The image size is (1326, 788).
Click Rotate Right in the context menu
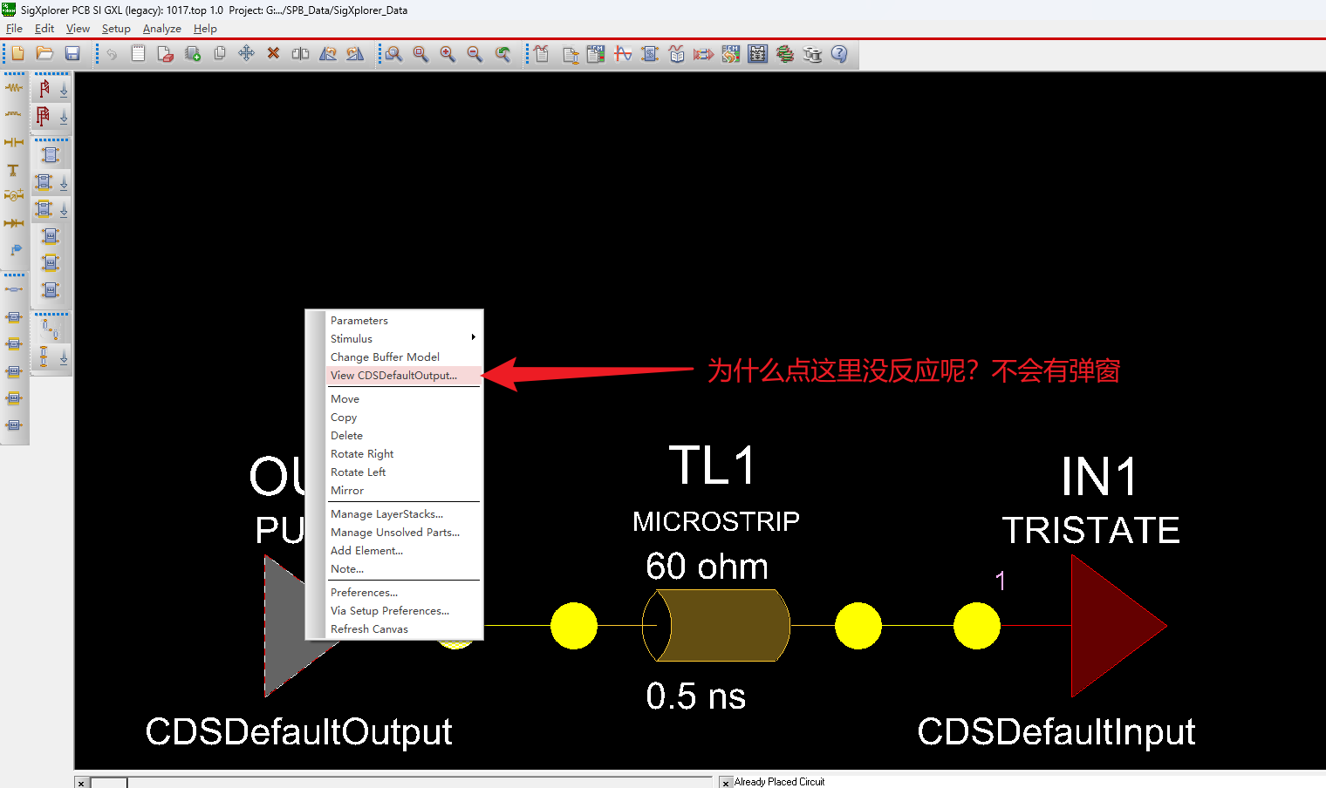coord(362,454)
